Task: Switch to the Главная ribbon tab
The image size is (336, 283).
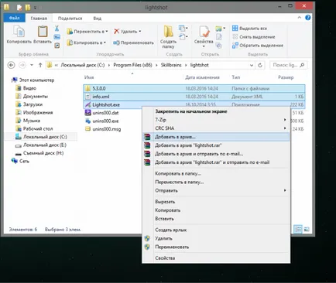Action: coord(39,19)
